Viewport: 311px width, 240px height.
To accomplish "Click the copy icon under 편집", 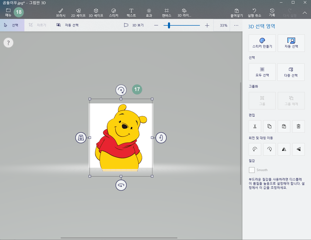I will pyautogui.click(x=269, y=126).
